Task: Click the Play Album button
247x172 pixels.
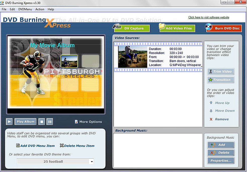Action: coord(25,122)
